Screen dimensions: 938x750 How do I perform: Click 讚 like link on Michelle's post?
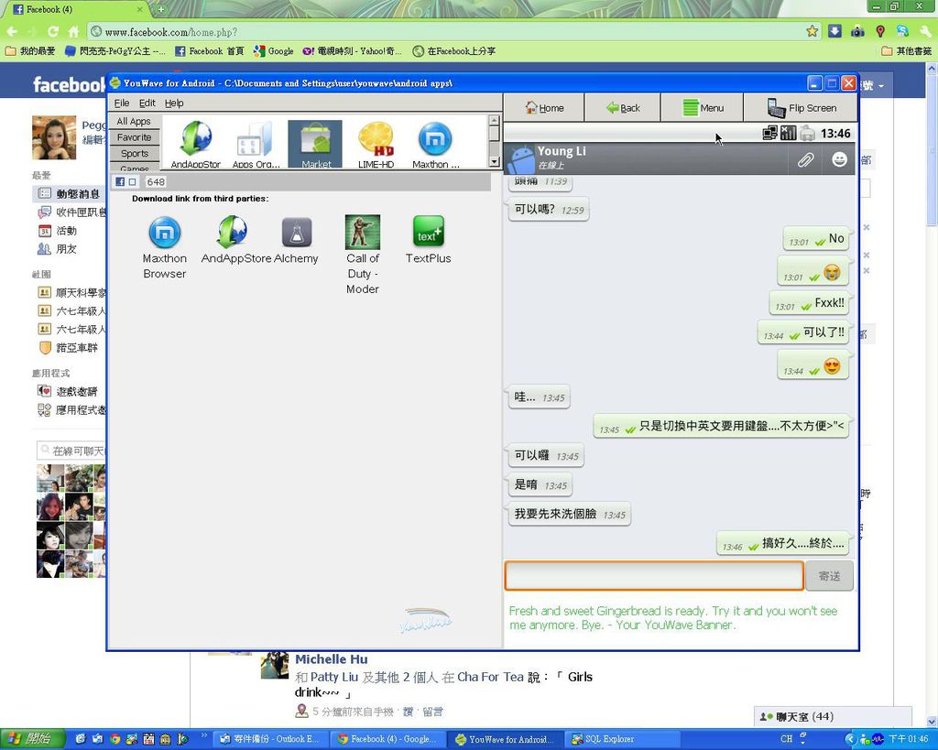click(408, 712)
